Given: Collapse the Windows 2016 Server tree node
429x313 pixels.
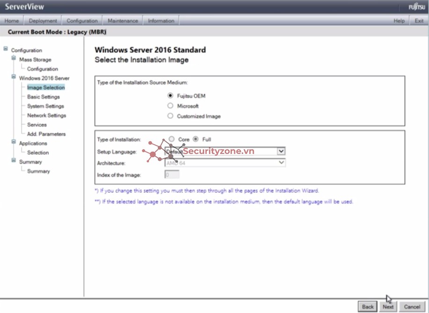Looking at the screenshot, I should [14, 77].
